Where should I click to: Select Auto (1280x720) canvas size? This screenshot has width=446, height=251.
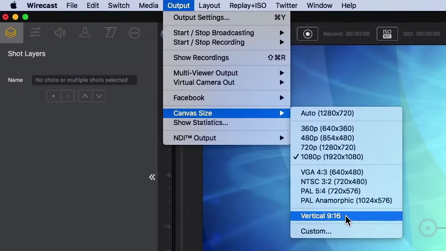[x=346, y=113]
